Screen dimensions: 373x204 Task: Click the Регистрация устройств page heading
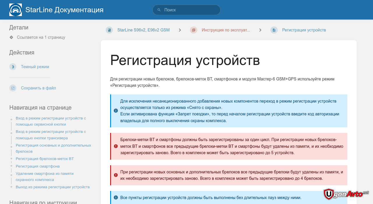click(x=185, y=60)
